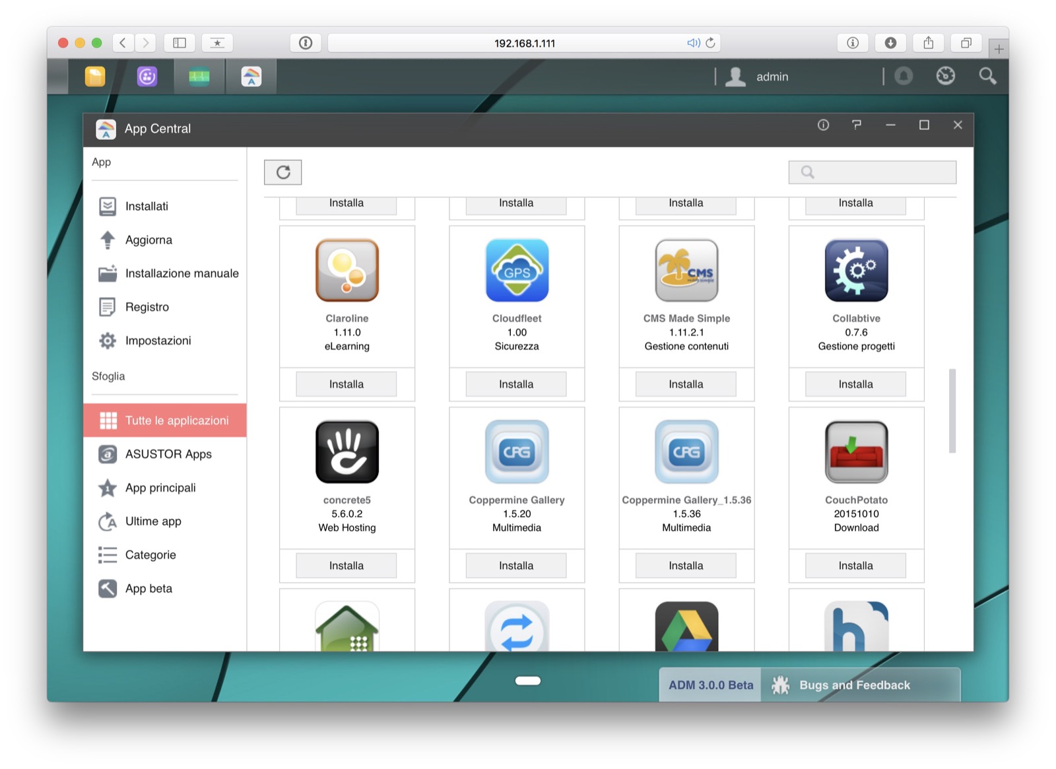
Task: Install Coppermine Gallery_1.5.36
Action: pyautogui.click(x=686, y=566)
